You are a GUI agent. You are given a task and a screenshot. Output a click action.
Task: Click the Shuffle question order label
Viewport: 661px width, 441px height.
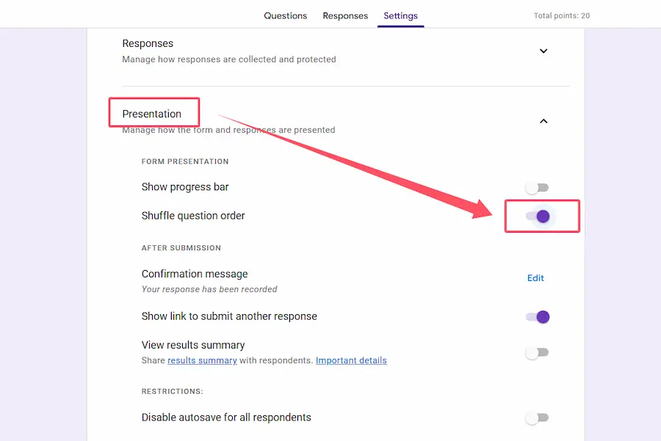click(193, 216)
